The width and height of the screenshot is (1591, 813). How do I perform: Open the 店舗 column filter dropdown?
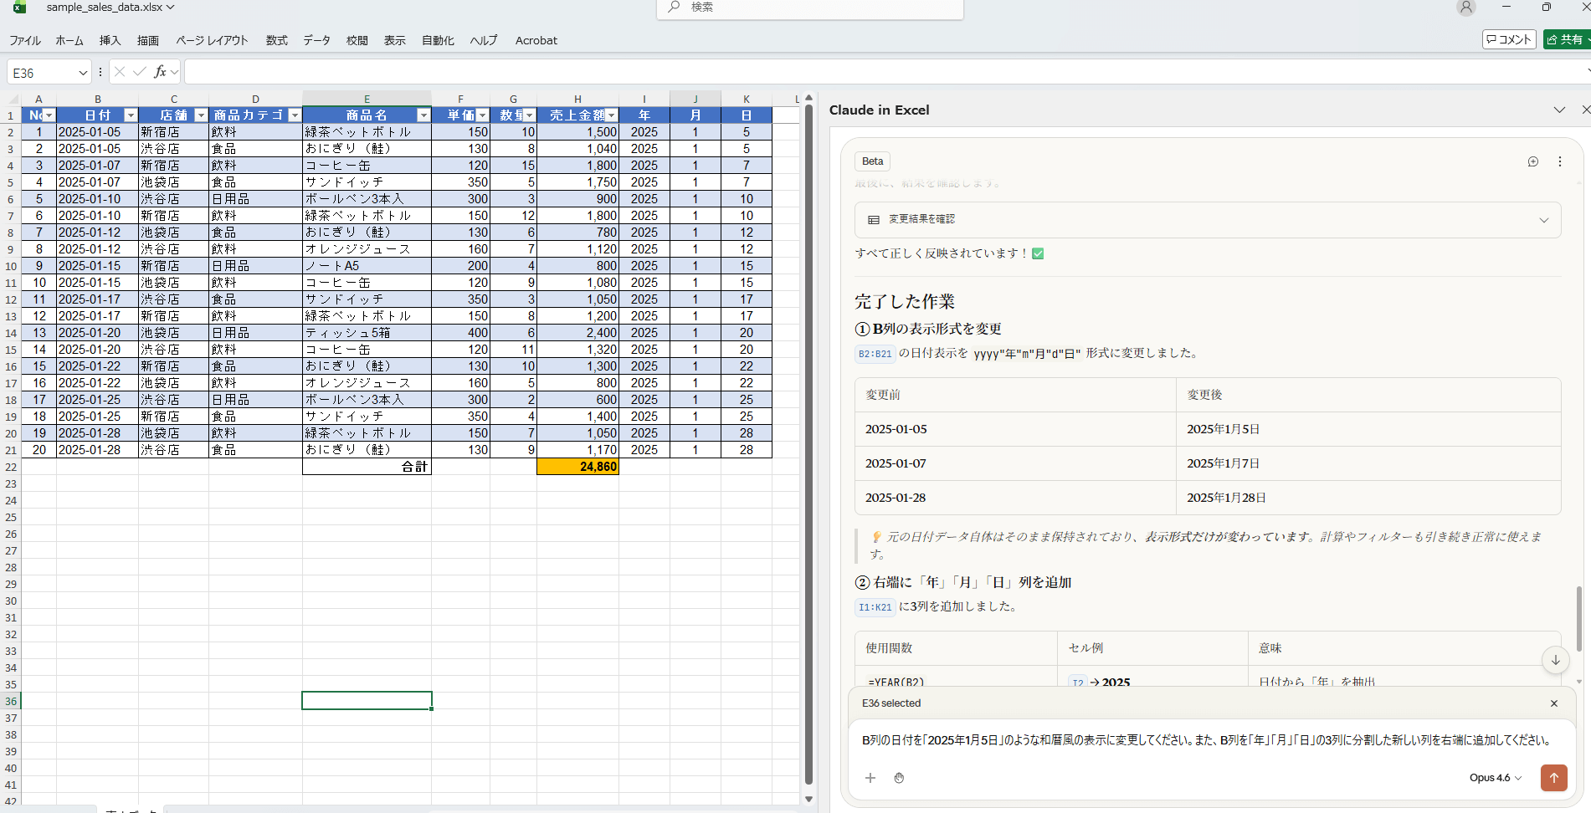point(201,115)
